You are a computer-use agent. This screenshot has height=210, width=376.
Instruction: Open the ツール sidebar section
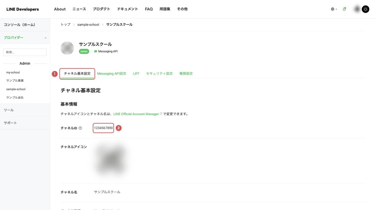coord(25,110)
